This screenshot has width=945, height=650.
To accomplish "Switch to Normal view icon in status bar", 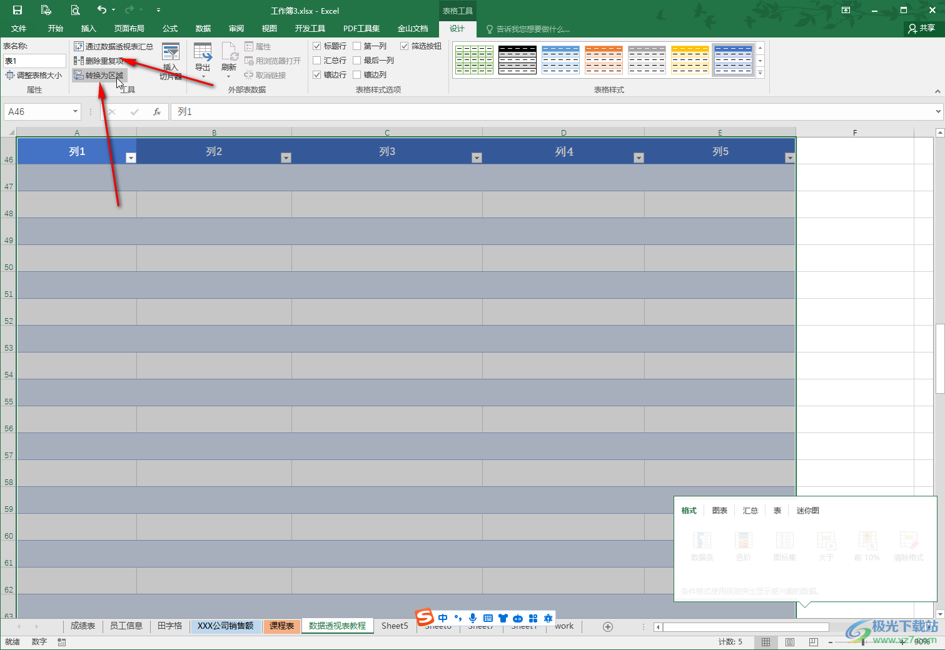I will click(x=766, y=642).
